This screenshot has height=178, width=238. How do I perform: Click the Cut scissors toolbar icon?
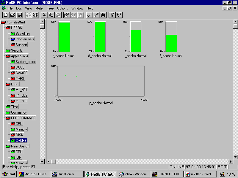[x=44, y=15]
